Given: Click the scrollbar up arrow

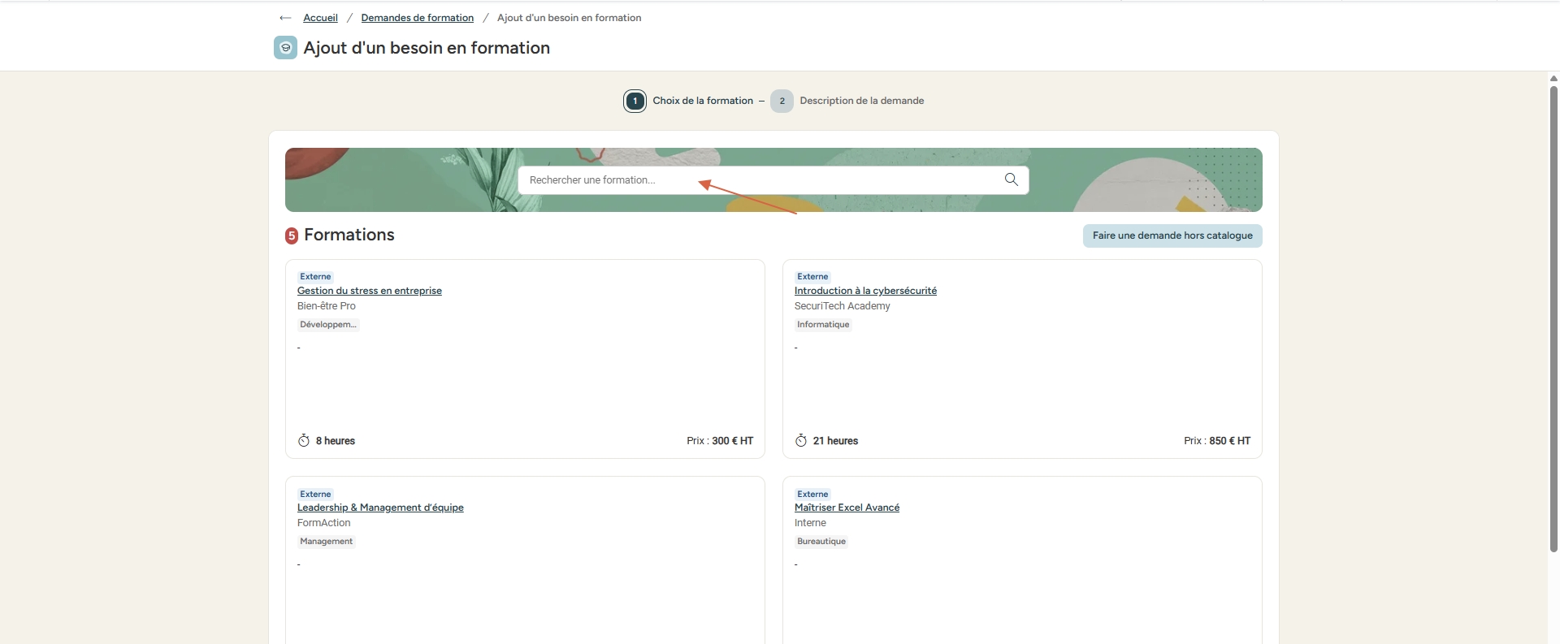Looking at the screenshot, I should point(1553,79).
